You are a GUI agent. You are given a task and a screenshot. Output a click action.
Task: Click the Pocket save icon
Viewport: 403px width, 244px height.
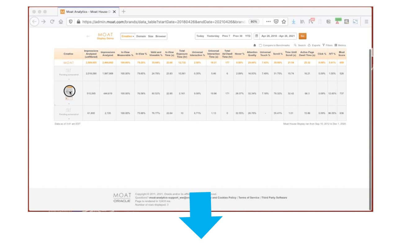pyautogui.click(x=276, y=22)
